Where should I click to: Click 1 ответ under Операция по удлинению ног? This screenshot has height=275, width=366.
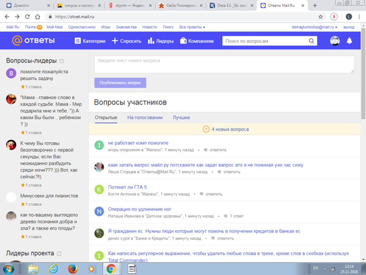237,216
